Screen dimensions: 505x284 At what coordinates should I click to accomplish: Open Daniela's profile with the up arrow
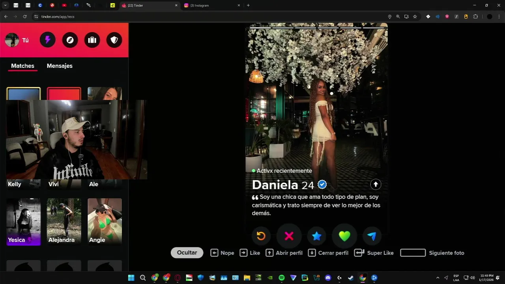[x=376, y=184]
